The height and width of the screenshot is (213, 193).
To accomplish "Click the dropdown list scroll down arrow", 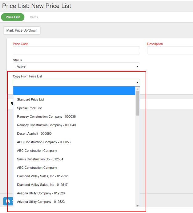I will (138, 206).
